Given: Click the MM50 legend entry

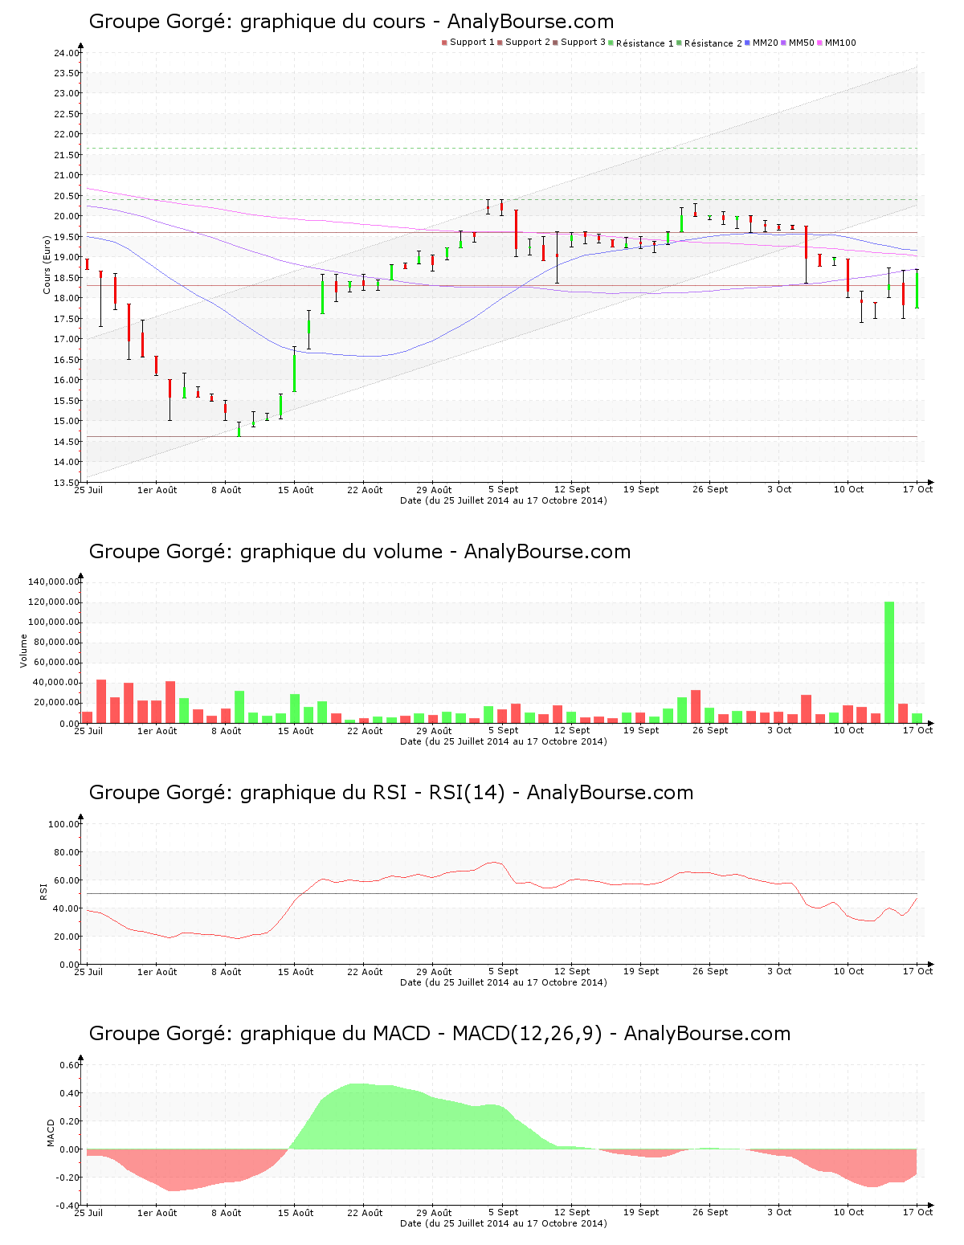Looking at the screenshot, I should pyautogui.click(x=801, y=43).
